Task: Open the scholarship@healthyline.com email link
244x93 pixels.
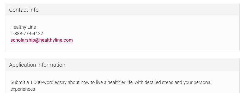Action: [41, 40]
